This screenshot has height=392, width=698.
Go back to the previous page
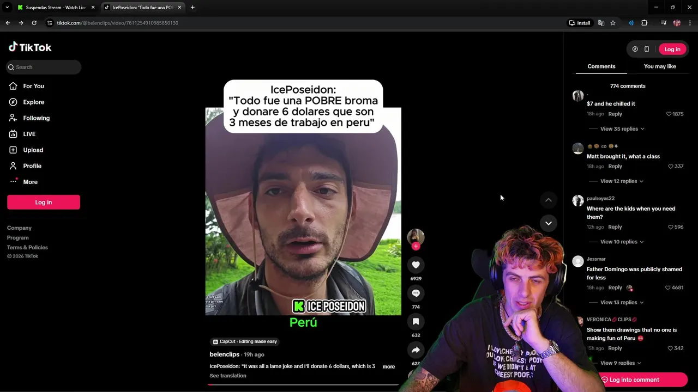8,23
